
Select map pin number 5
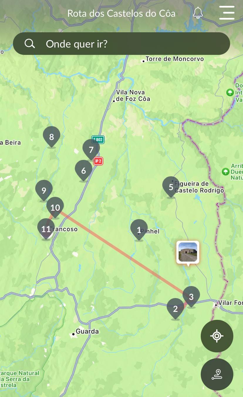[171, 187]
